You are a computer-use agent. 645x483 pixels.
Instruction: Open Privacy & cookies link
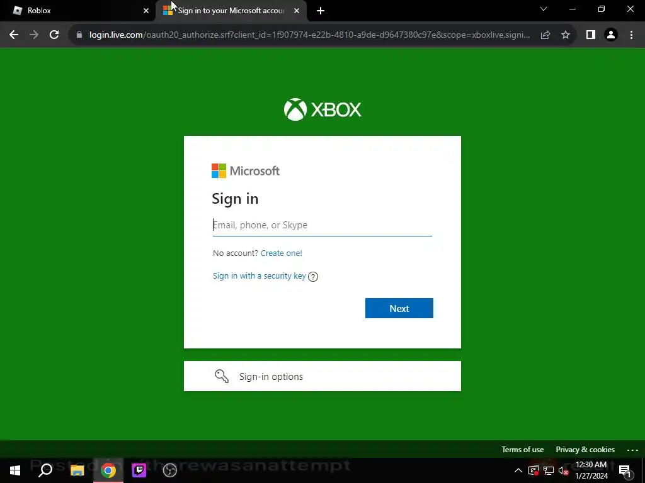point(585,450)
